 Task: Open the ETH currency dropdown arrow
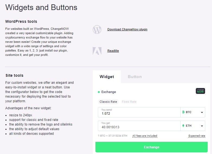pyautogui.click(x=202, y=126)
